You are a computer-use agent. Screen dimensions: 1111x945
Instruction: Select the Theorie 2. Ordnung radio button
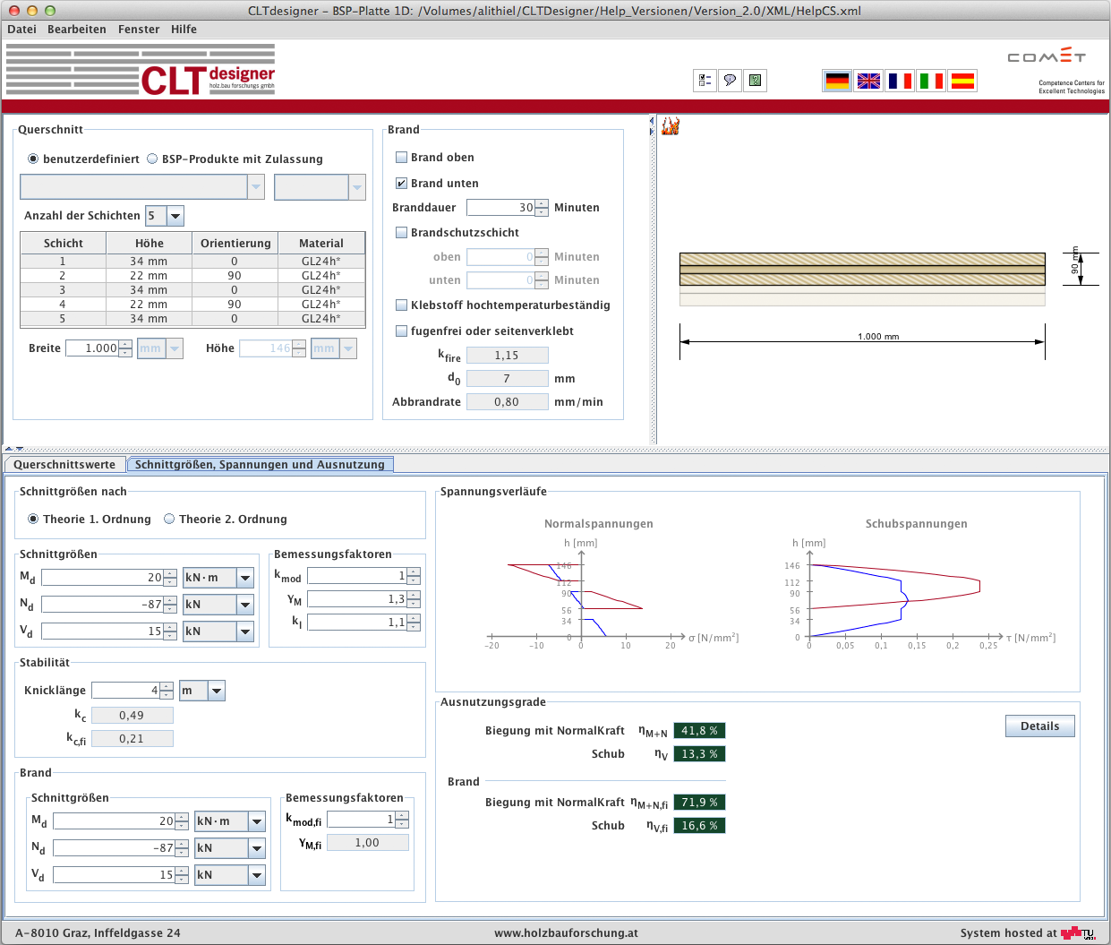tap(169, 520)
